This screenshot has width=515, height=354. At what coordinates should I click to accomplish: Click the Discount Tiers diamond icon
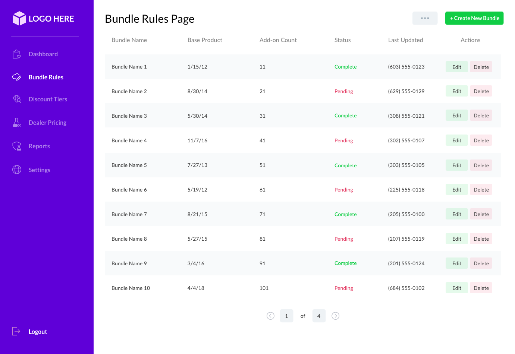coord(17,99)
